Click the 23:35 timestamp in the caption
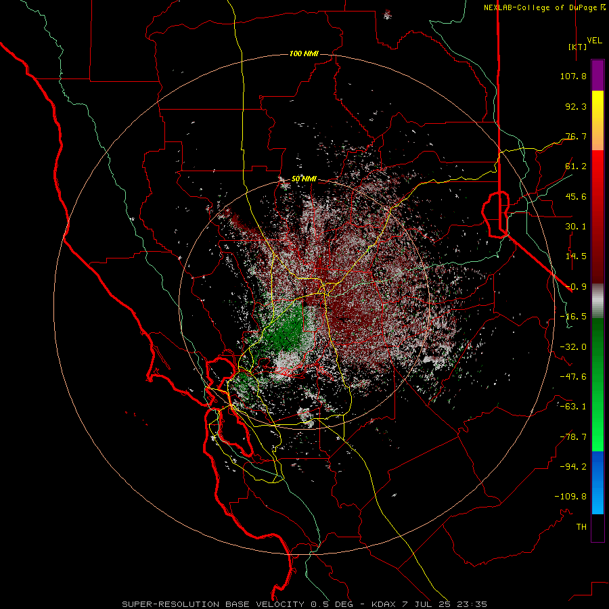609x609 pixels. (472, 604)
